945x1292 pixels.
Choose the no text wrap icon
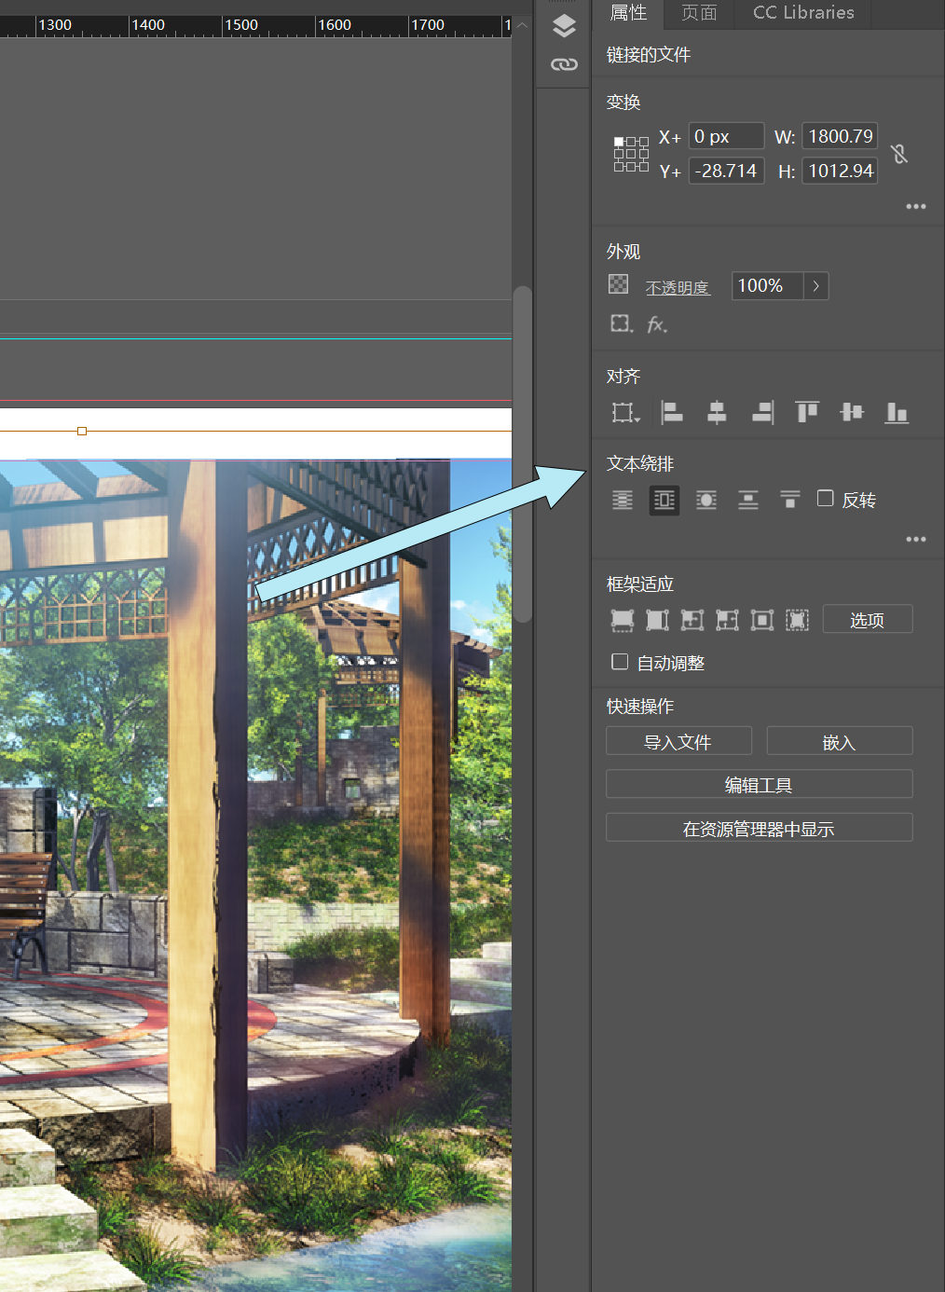[623, 501]
